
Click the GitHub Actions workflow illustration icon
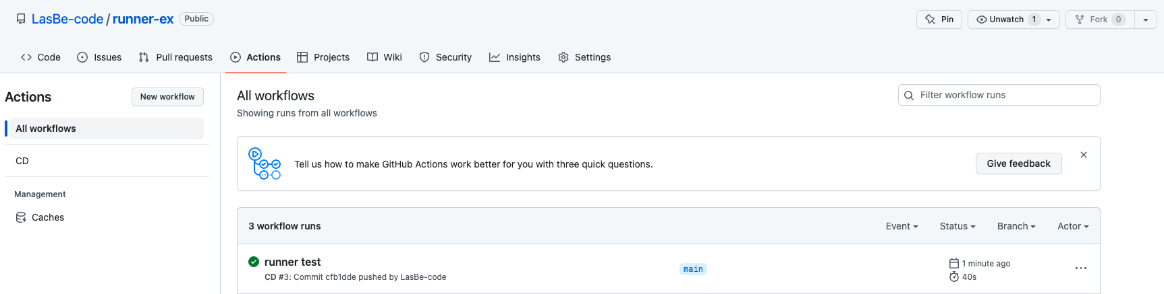point(265,163)
